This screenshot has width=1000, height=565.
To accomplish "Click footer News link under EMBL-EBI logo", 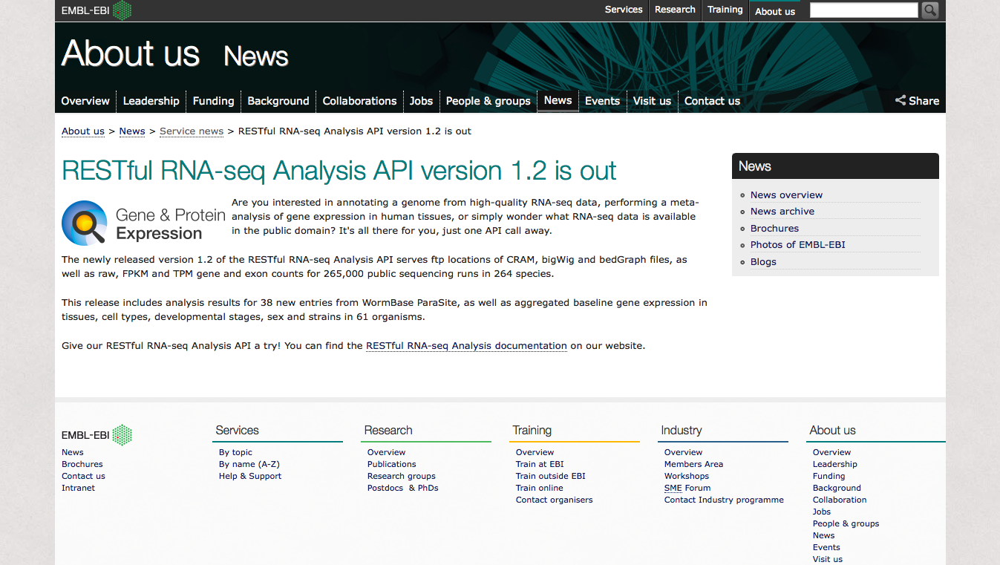I will pos(73,452).
